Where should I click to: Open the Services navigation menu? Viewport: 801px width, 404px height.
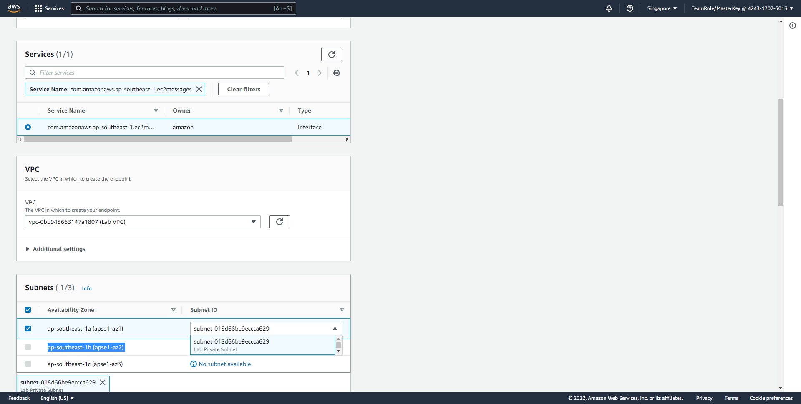(54, 8)
